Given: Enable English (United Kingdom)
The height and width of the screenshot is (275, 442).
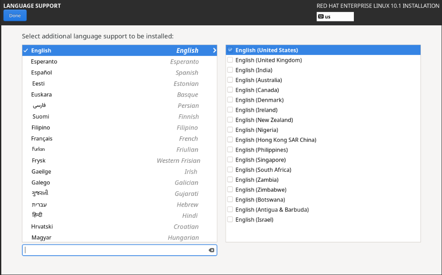Looking at the screenshot, I should [x=230, y=60].
